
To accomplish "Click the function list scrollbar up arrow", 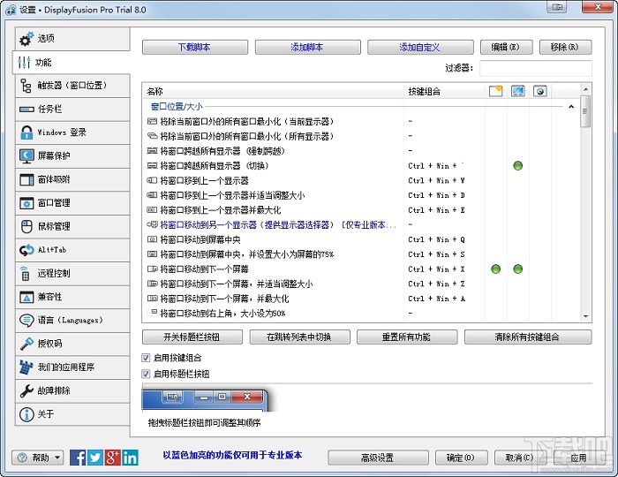I will [x=585, y=90].
